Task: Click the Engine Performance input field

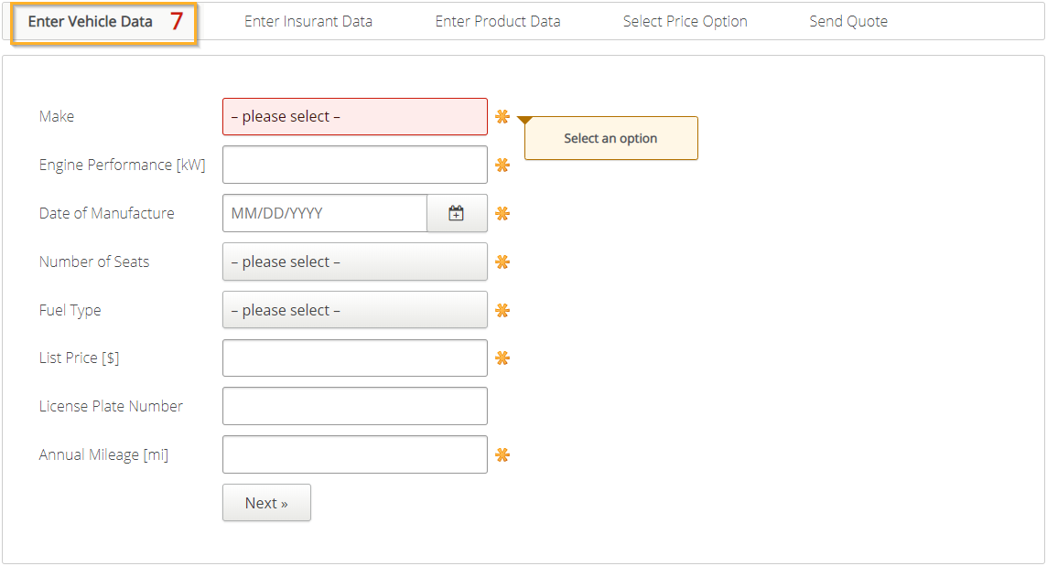Action: tap(354, 165)
